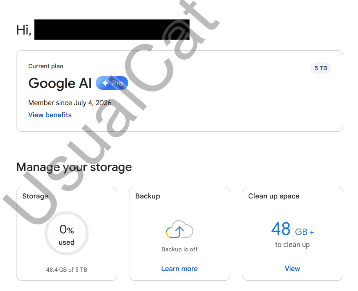Click View under Clean up space
Image resolution: width=358 pixels, height=291 pixels.
click(x=292, y=269)
